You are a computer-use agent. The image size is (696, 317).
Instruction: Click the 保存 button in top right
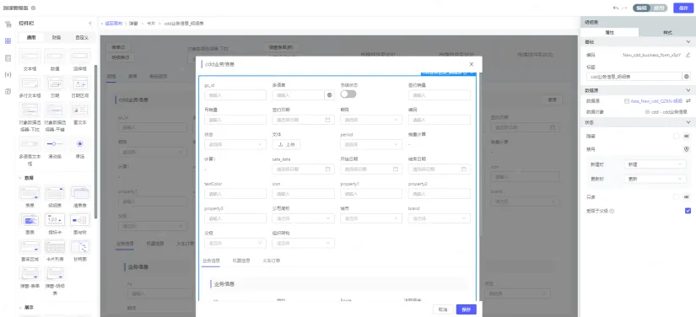coord(683,8)
